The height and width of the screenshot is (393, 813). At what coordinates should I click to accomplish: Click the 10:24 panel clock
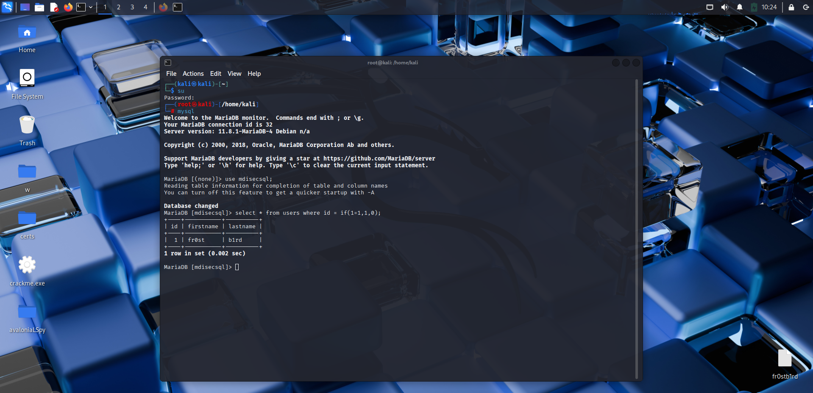[x=769, y=7]
